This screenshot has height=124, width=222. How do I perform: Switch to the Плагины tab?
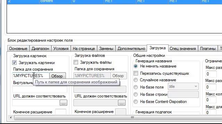click(208, 49)
